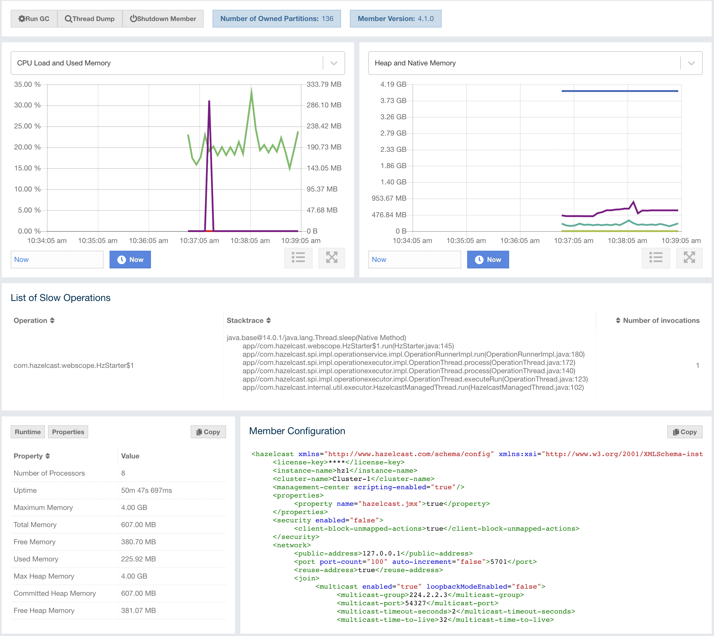The width and height of the screenshot is (714, 636).
Task: Copy the Member Configuration XML
Action: pyautogui.click(x=685, y=432)
